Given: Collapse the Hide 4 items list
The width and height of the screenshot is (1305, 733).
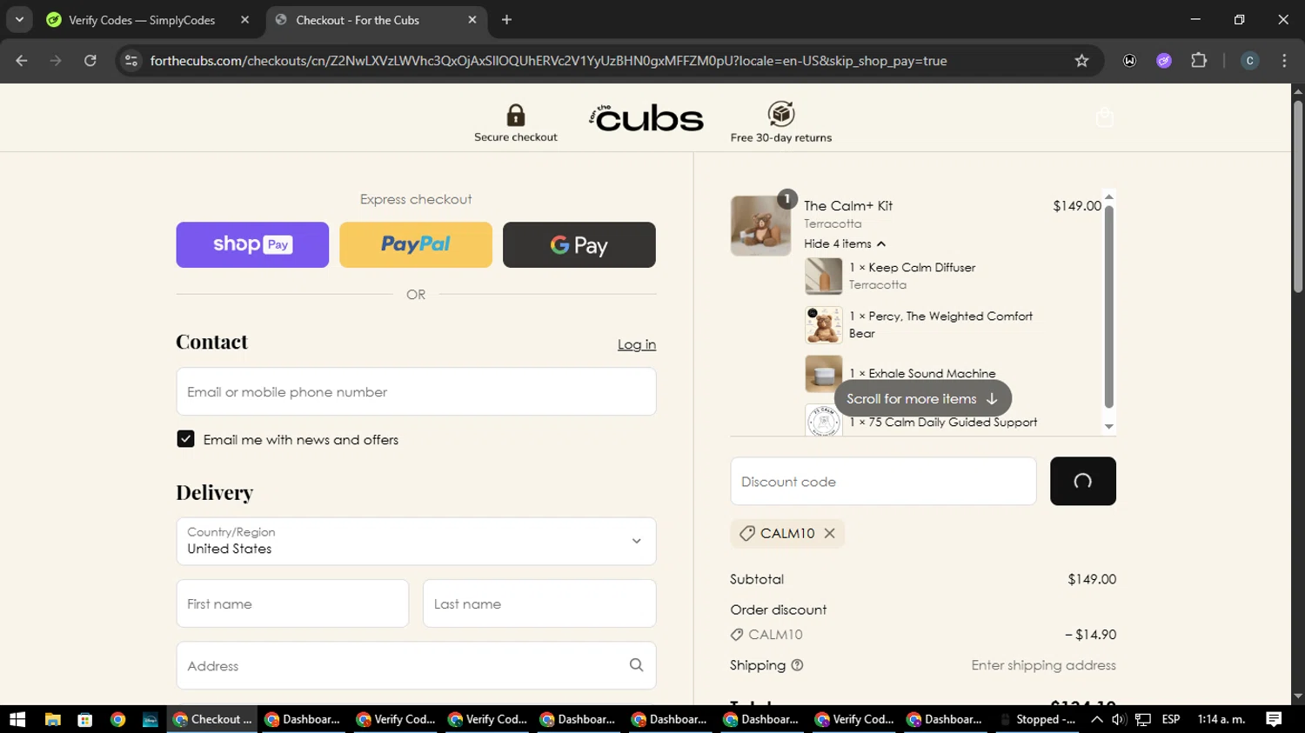Looking at the screenshot, I should [845, 243].
